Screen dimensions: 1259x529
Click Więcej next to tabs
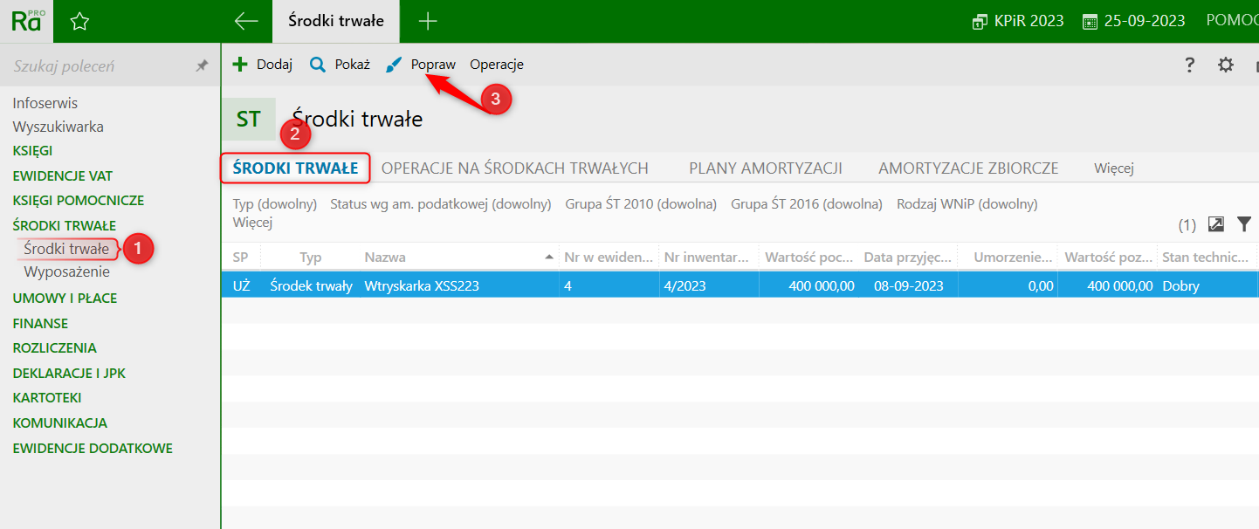1113,168
